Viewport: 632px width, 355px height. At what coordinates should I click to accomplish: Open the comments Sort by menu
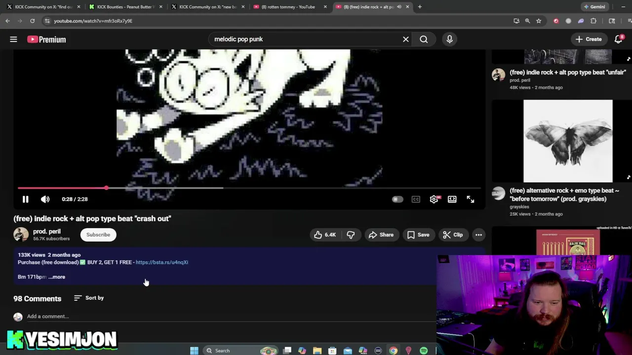[89, 298]
